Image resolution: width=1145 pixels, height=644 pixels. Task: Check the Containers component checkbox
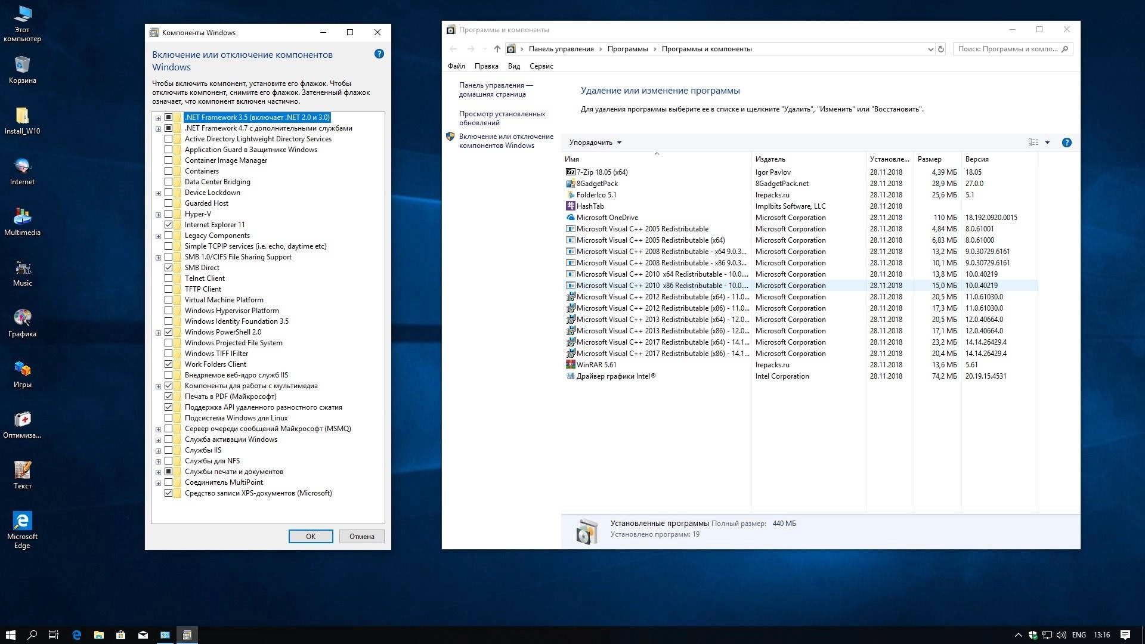tap(168, 171)
